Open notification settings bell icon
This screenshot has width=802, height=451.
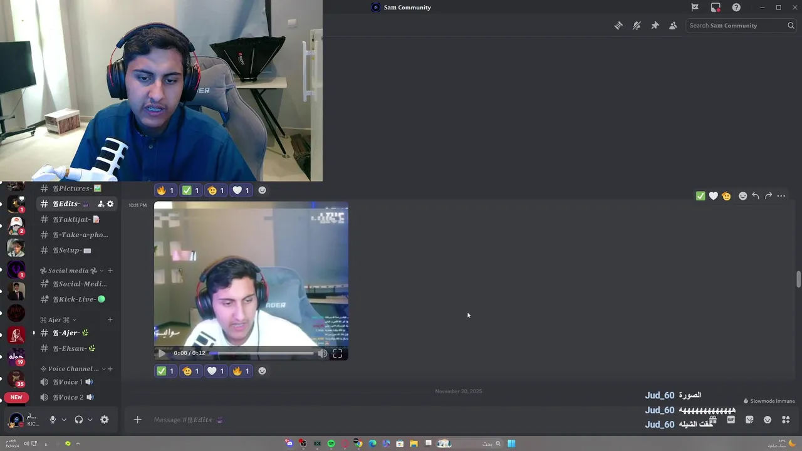point(637,26)
